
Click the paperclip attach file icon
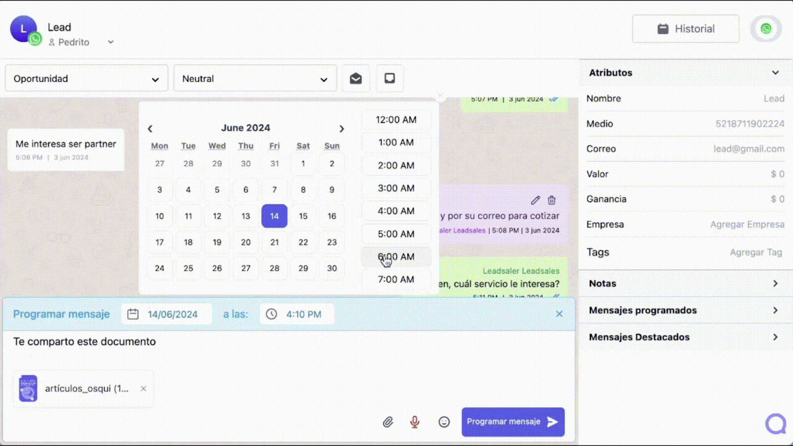pyautogui.click(x=388, y=422)
